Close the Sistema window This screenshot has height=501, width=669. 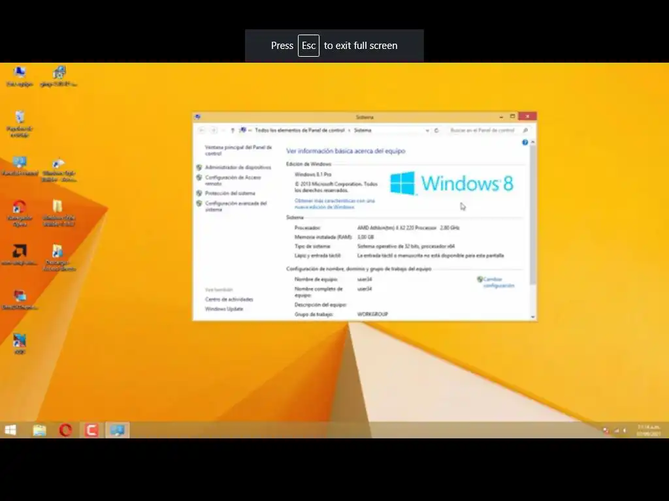tap(527, 116)
